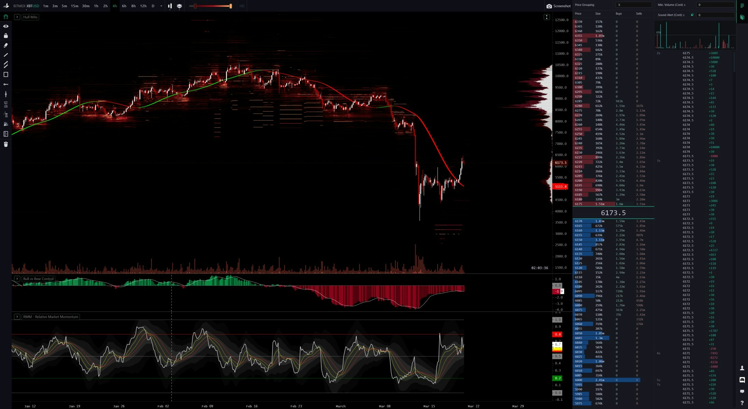Switch to the 1h timeframe

pos(96,6)
